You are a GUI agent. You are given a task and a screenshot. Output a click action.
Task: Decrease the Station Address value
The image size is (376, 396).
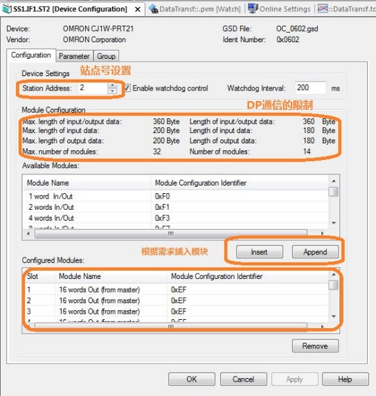(x=112, y=91)
